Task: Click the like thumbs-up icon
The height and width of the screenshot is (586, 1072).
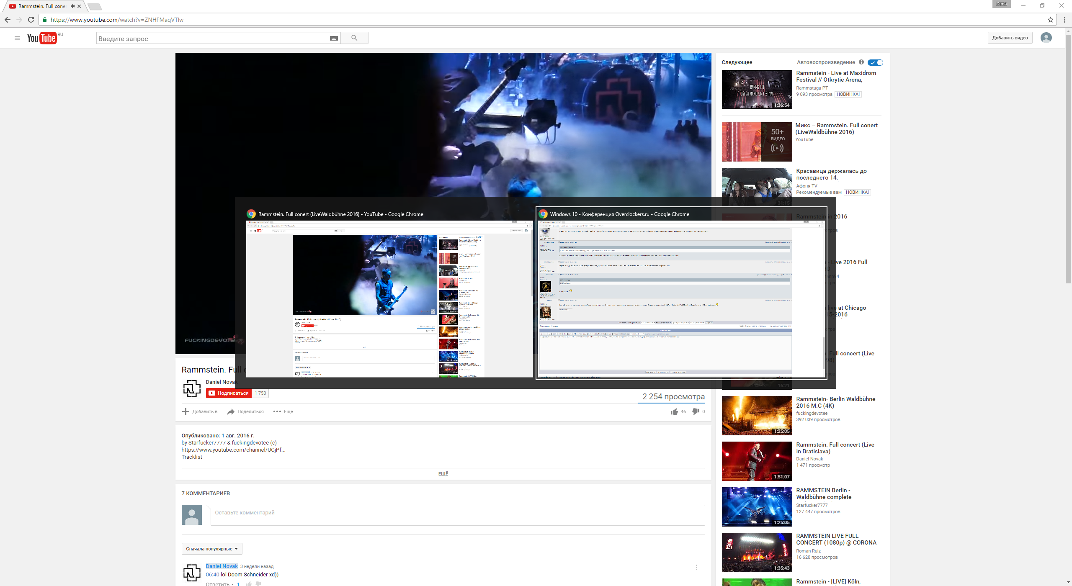Action: pos(674,412)
